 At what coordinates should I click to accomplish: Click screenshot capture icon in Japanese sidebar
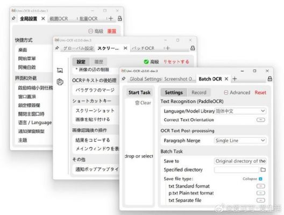60,70
